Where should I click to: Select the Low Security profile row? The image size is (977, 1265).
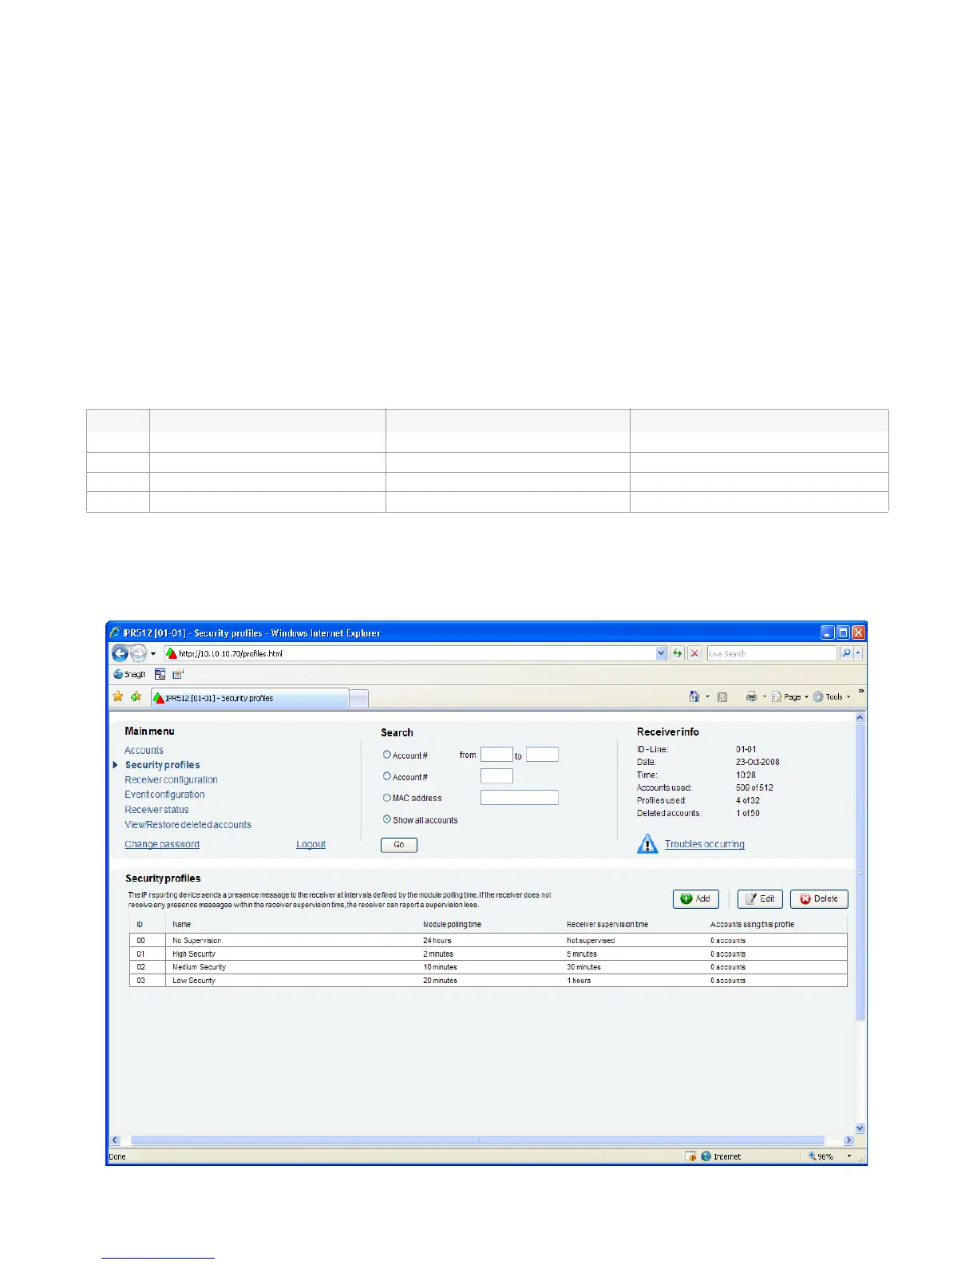point(489,981)
